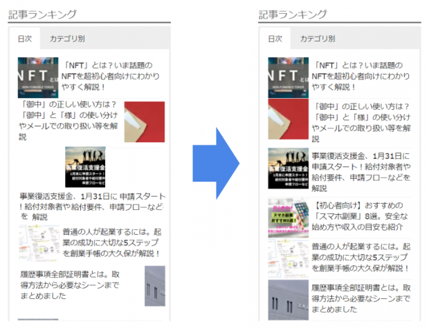The height and width of the screenshot is (328, 429).
Task: Click the 普通の人が起業するには link in the right panel
Action: click(360, 257)
